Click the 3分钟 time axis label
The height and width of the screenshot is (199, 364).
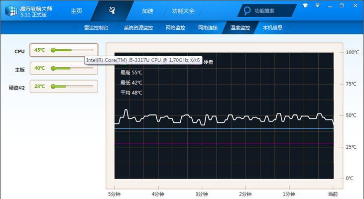coord(202,194)
